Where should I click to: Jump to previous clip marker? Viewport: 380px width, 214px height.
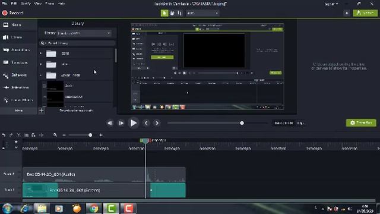pos(146,123)
